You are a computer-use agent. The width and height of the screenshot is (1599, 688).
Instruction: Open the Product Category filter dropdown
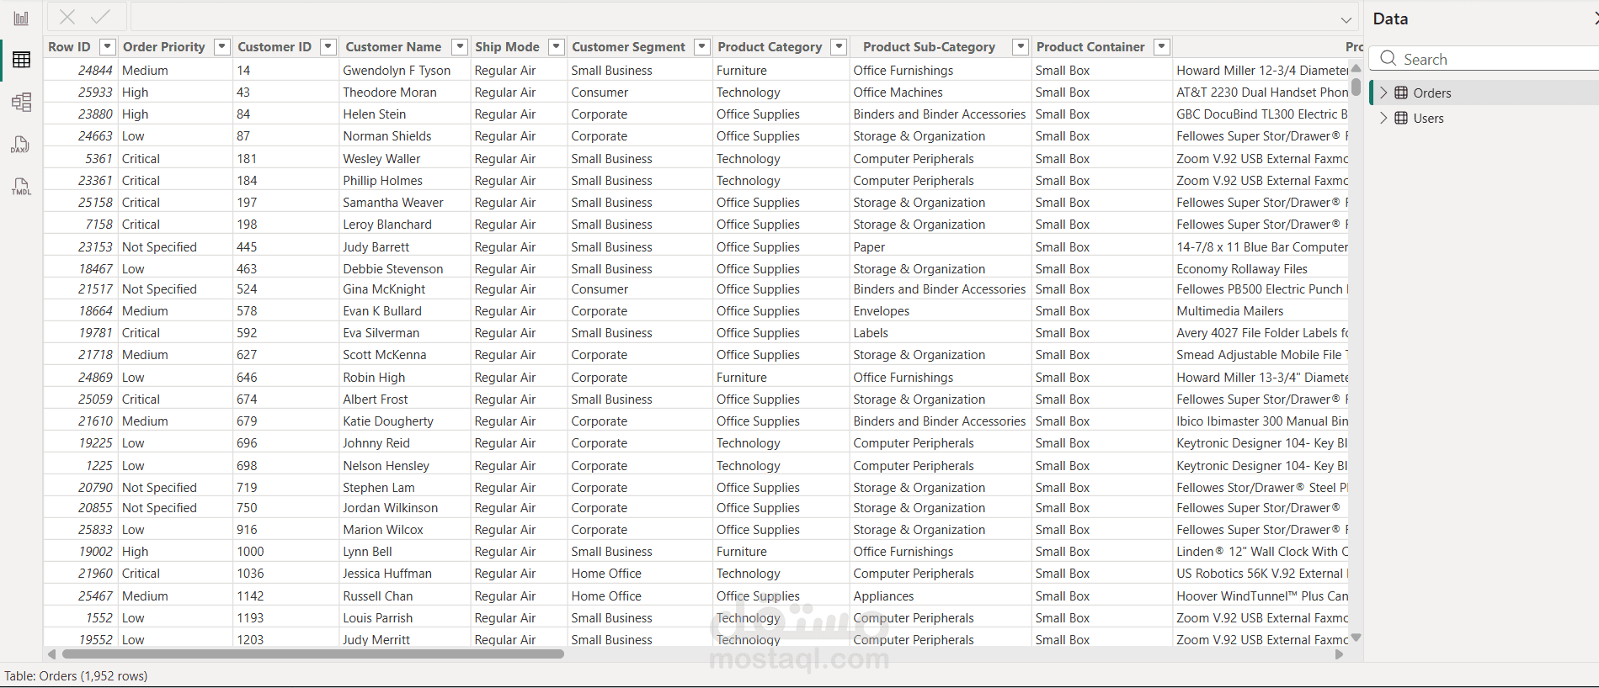click(839, 47)
